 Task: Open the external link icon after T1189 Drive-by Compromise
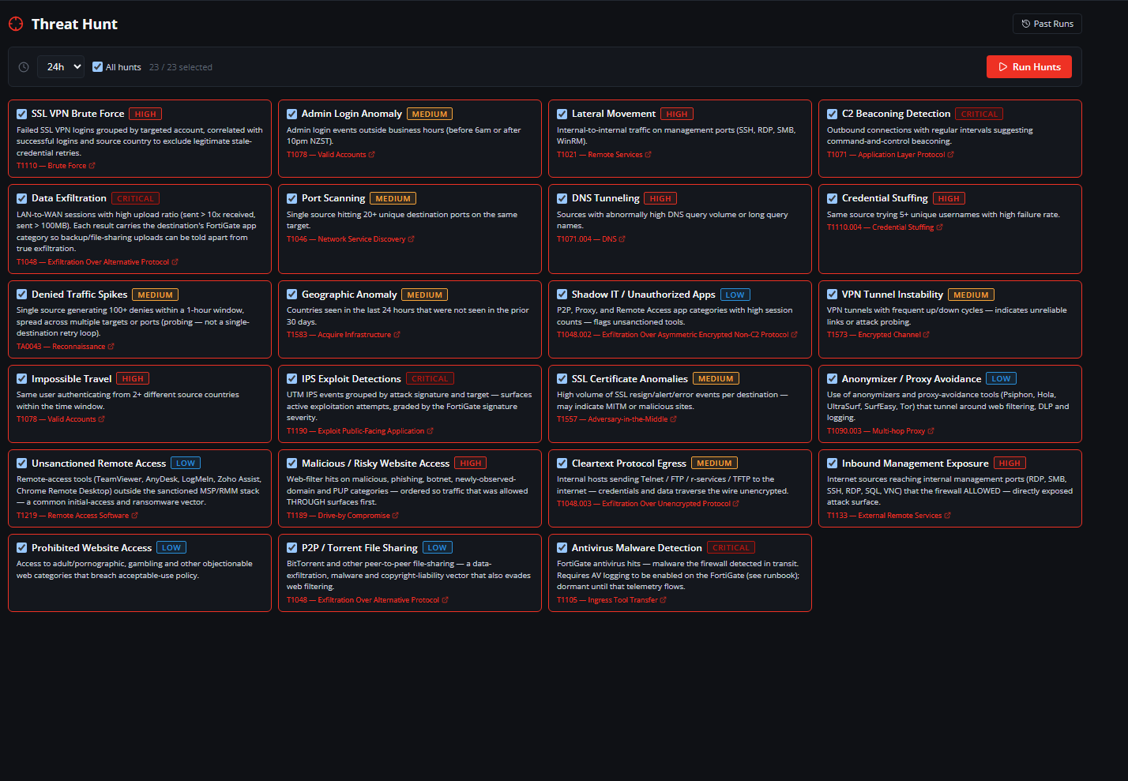[x=396, y=516]
